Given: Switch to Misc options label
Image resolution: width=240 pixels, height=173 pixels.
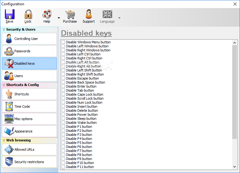Looking at the screenshot, I should click(23, 119).
